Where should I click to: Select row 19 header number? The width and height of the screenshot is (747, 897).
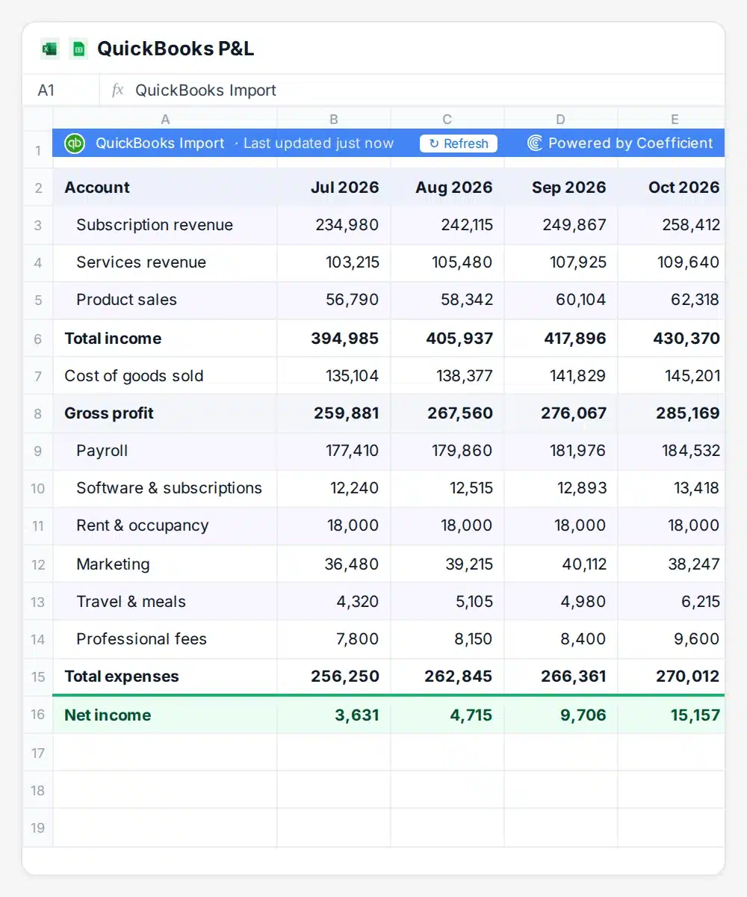[x=38, y=827]
